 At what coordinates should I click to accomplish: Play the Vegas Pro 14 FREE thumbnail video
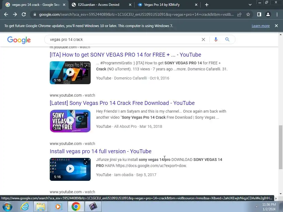coord(70,73)
